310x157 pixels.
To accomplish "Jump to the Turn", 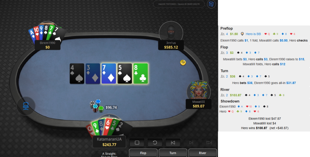I will [x=173, y=153].
